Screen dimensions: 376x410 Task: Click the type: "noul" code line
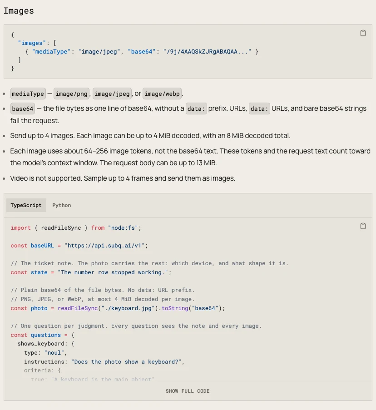pyautogui.click(x=45, y=353)
